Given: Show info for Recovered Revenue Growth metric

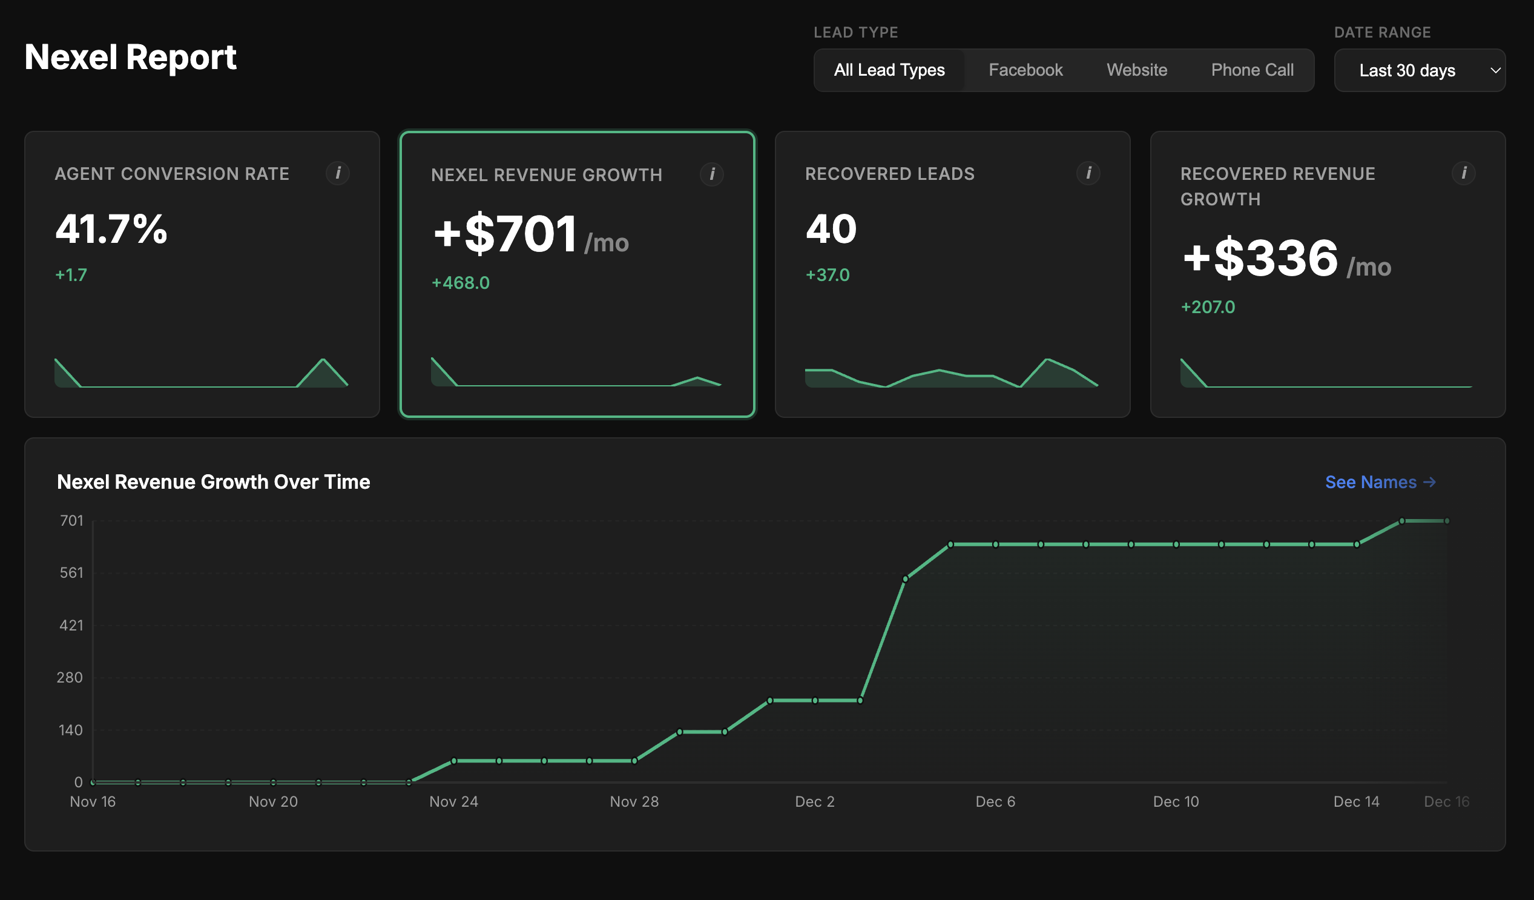Looking at the screenshot, I should click(1465, 173).
